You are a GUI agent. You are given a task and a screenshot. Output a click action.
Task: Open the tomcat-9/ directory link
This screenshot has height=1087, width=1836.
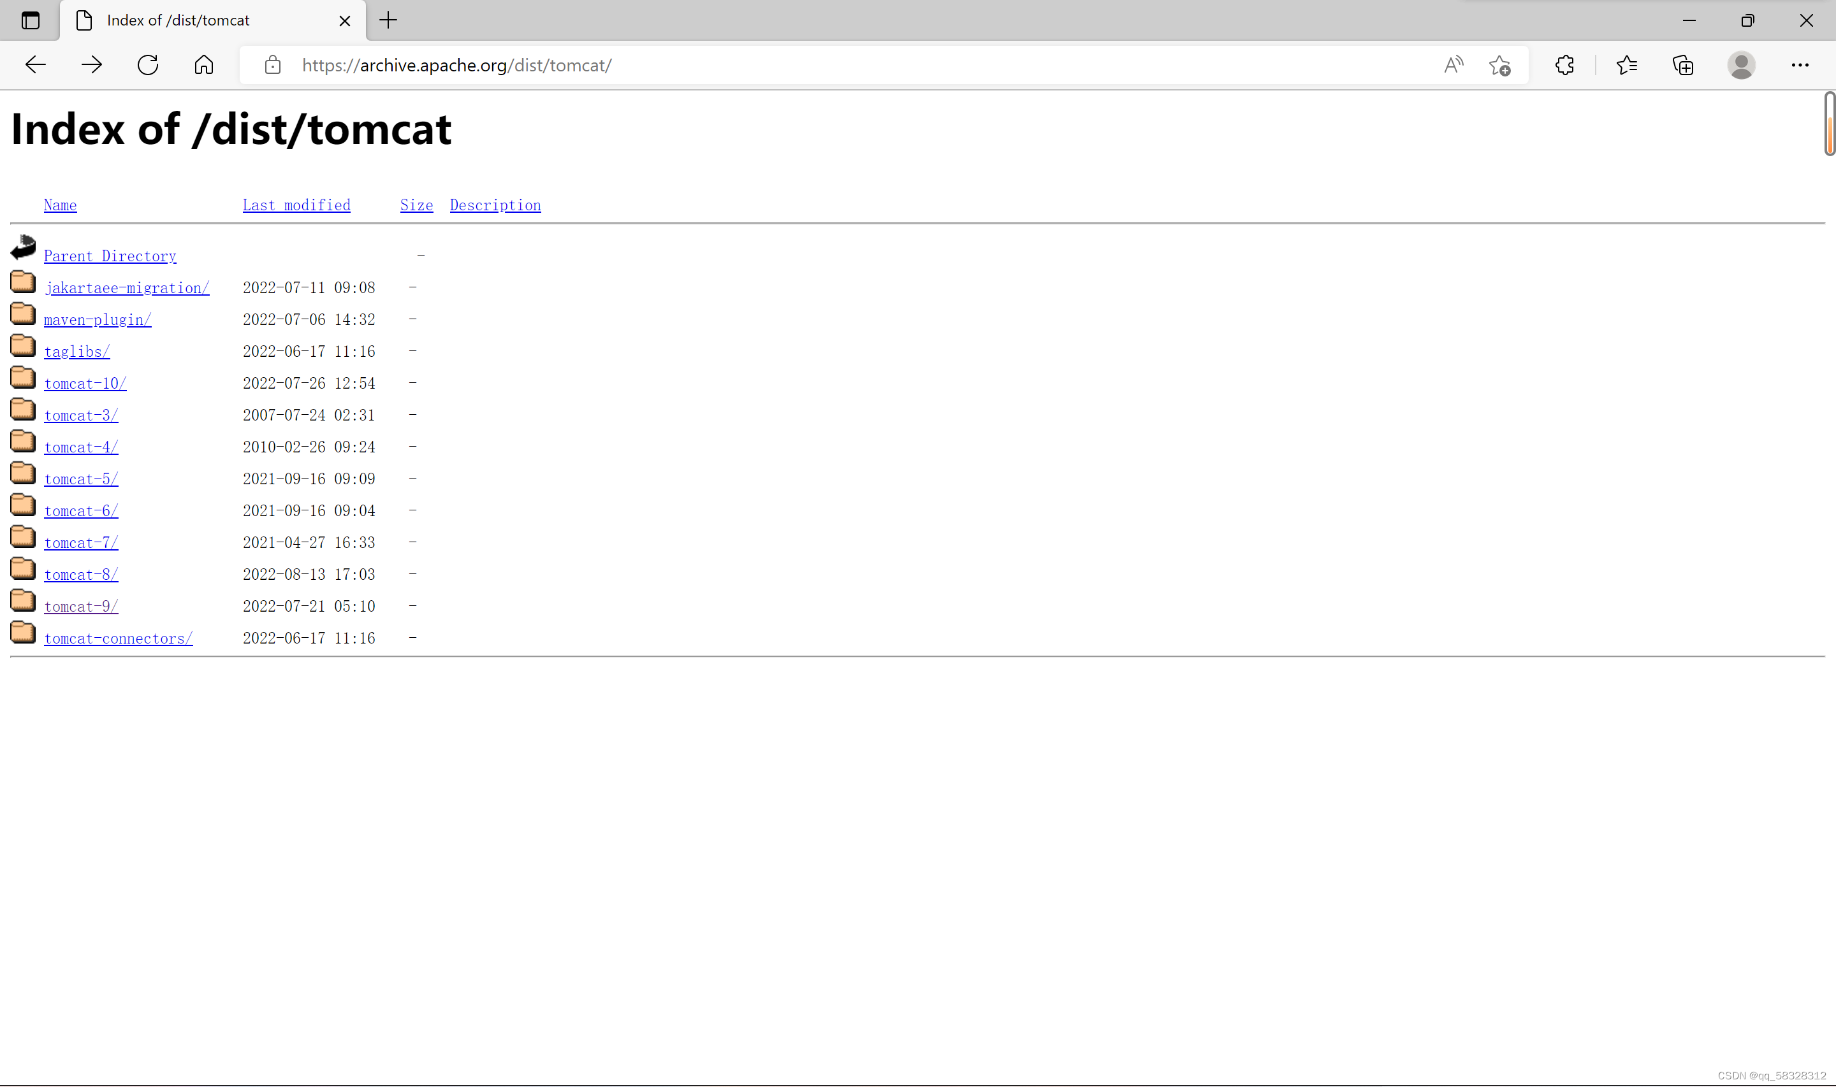coord(80,607)
